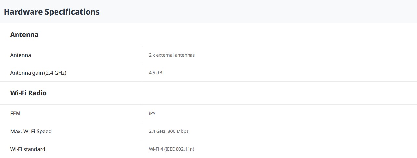417x158 pixels.
Task: Click the word 'Radio' in the section heading
Action: click(38, 93)
